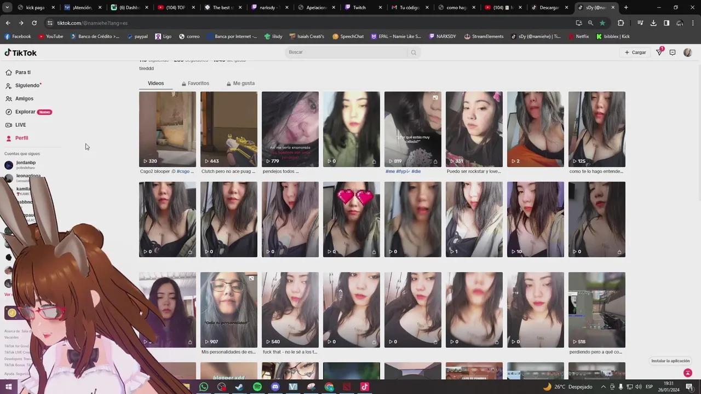
Task: Click the Cargar upload button
Action: (x=635, y=52)
